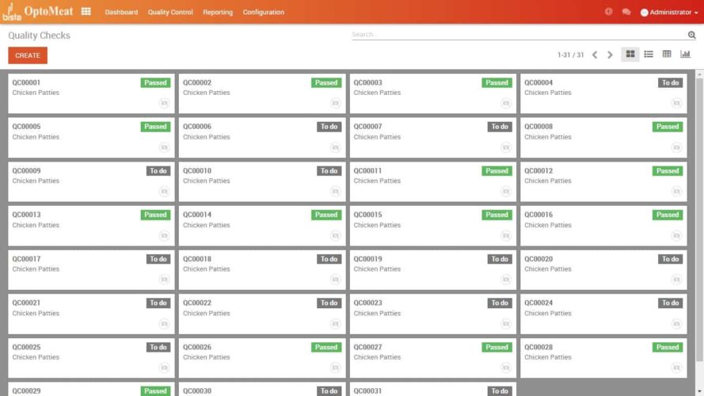Open the conversations chat icon
This screenshot has width=704, height=396.
(626, 12)
